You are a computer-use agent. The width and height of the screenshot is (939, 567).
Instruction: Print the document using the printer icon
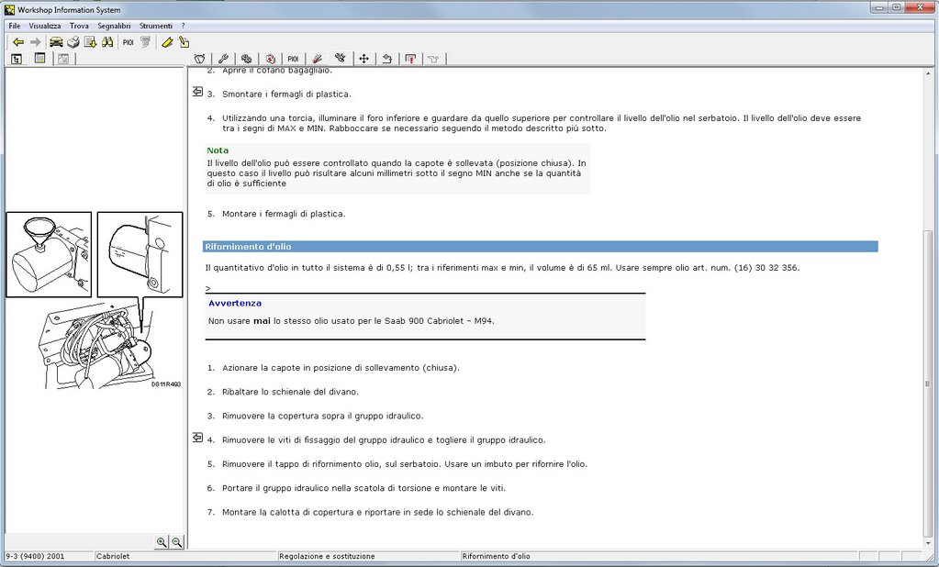click(73, 42)
